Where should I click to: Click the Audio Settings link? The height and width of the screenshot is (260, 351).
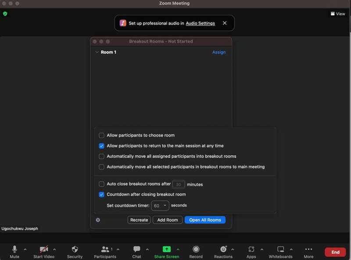coord(201,23)
